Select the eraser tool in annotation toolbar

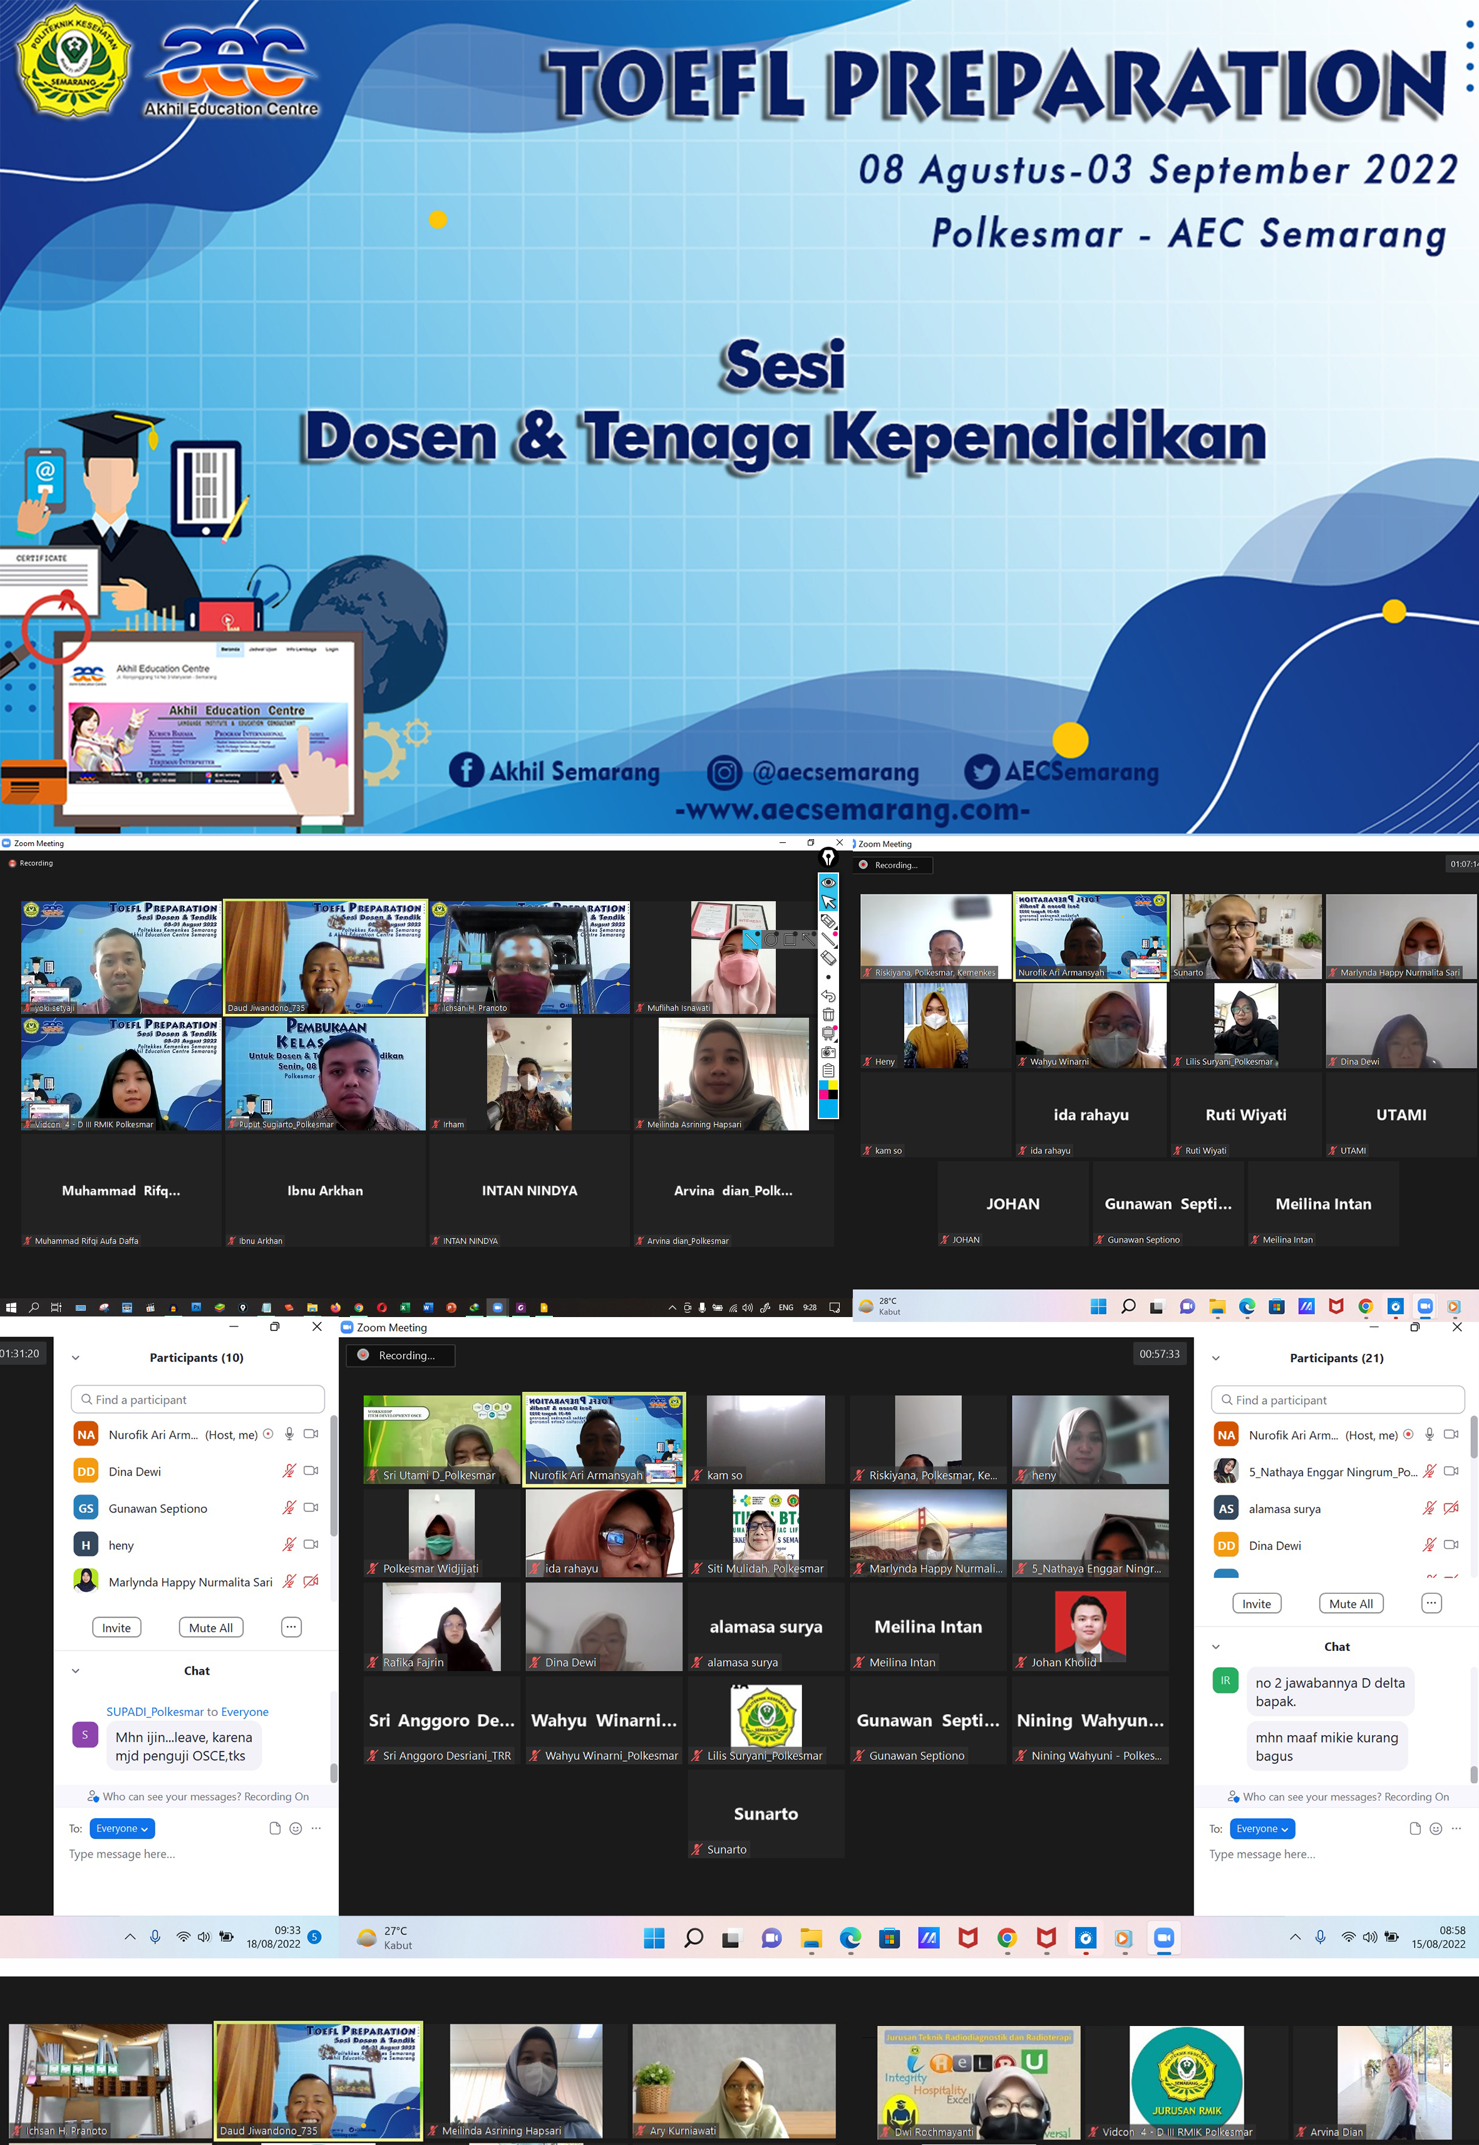point(828,958)
